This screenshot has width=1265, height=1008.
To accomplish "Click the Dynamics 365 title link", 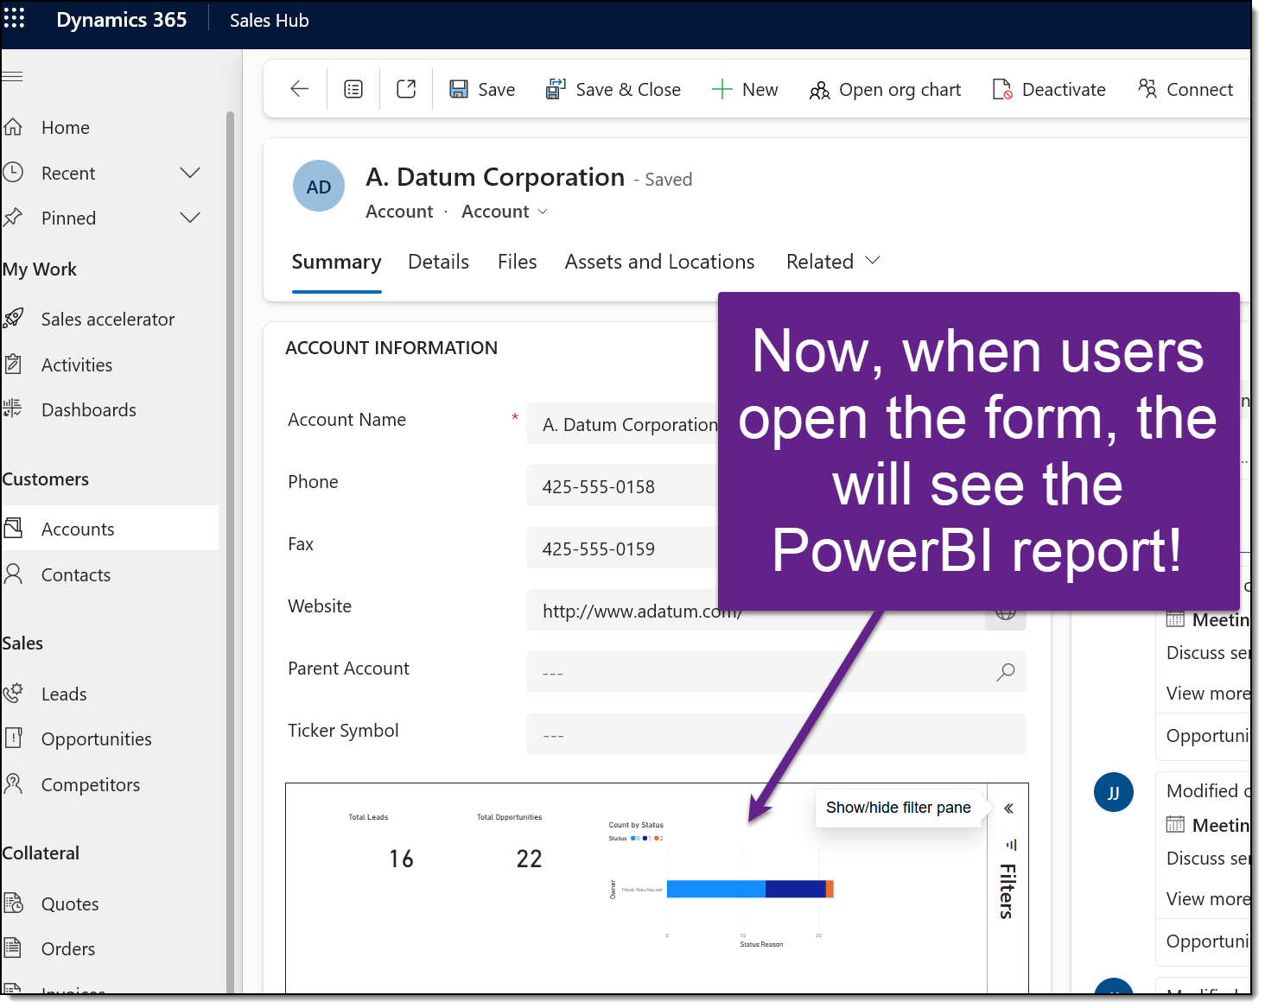I will click(x=121, y=20).
